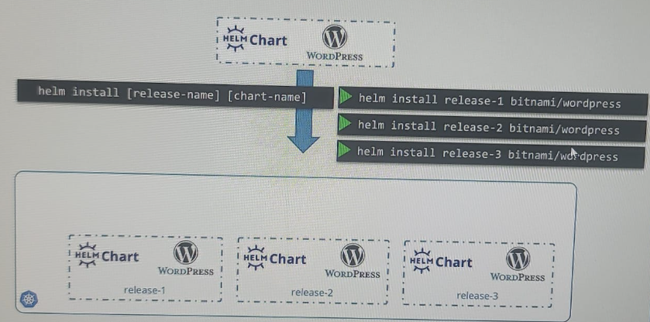The image size is (650, 322).
Task: Click the green play arrow beside the release-2 command
Action: pos(345,124)
